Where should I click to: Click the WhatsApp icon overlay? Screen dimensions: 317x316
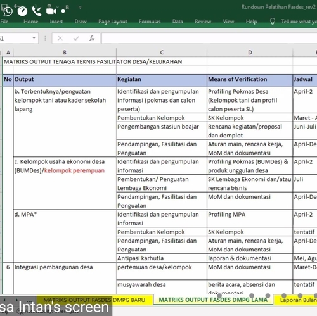click(8, 11)
